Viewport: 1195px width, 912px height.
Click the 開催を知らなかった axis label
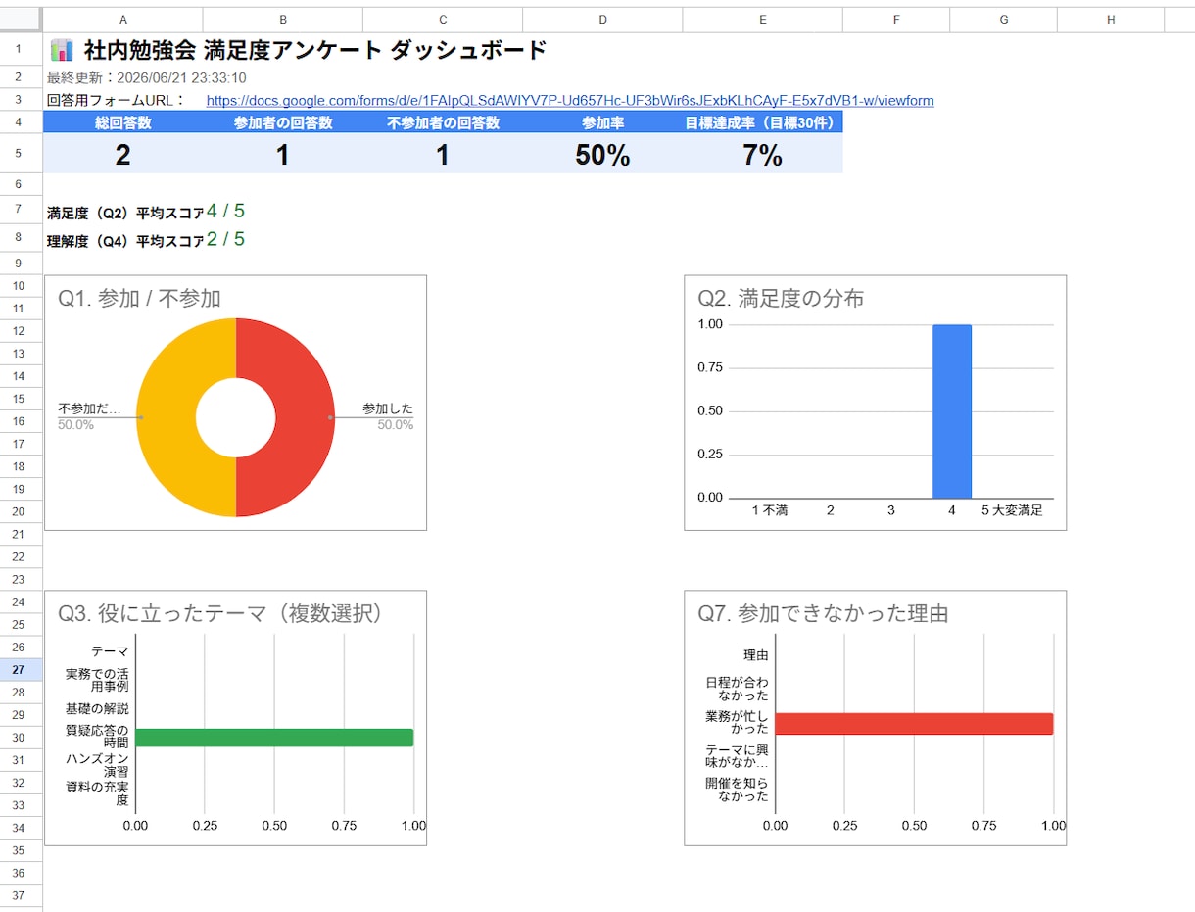737,789
